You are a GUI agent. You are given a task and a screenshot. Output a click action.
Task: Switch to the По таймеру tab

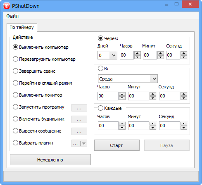click(21, 27)
